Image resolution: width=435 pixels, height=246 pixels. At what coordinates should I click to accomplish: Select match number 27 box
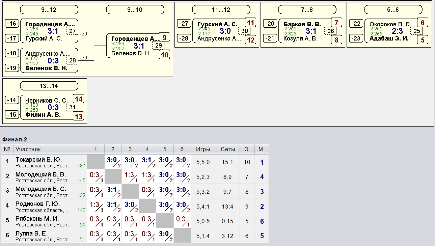72,31
